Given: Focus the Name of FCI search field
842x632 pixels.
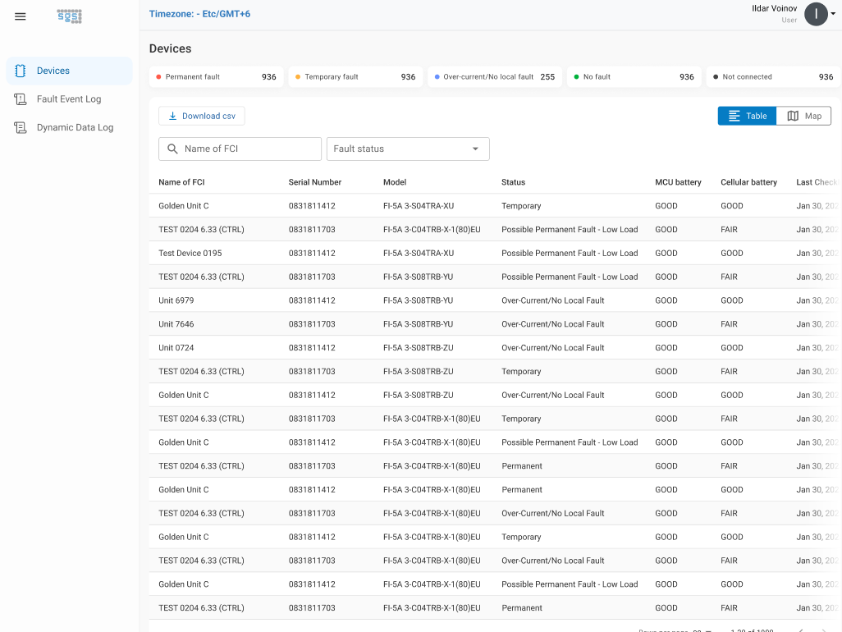Looking at the screenshot, I should (240, 149).
